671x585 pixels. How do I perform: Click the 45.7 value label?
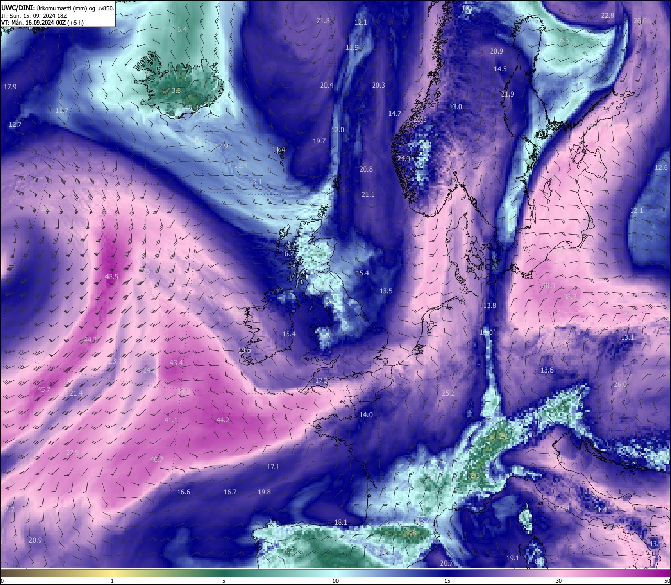pos(44,389)
